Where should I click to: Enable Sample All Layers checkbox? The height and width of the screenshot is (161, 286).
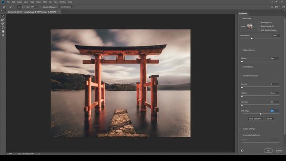click(42, 7)
